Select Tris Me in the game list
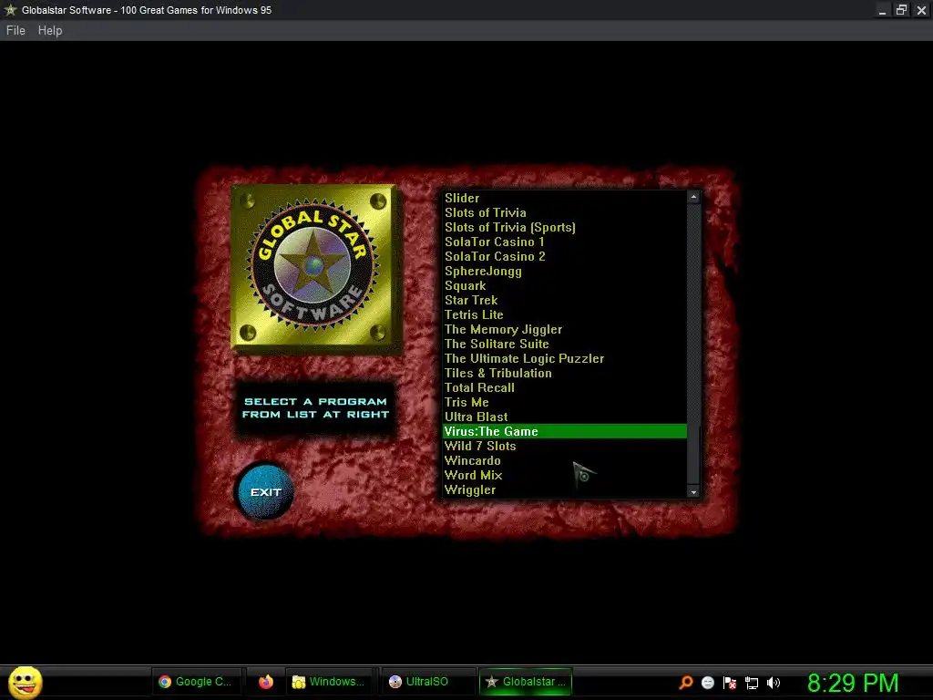This screenshot has height=700, width=933. (x=565, y=402)
